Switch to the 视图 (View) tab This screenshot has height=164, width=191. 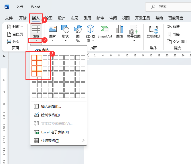pyautogui.click(x=126, y=18)
